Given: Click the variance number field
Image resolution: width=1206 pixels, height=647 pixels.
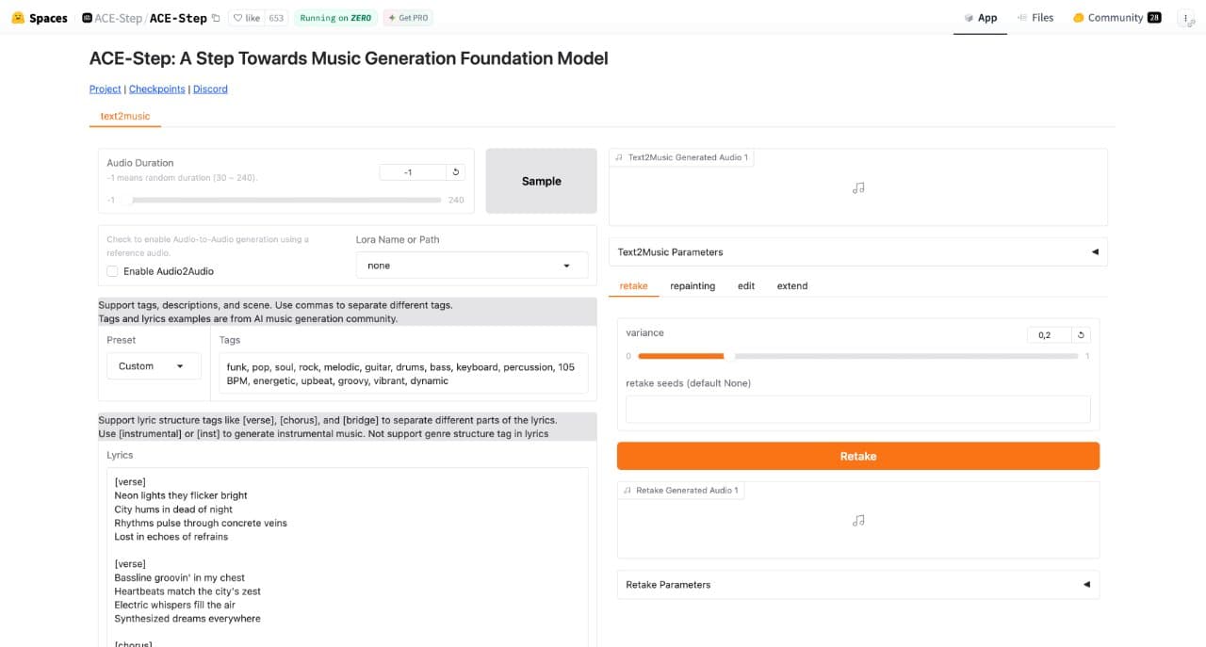Looking at the screenshot, I should click(x=1050, y=335).
